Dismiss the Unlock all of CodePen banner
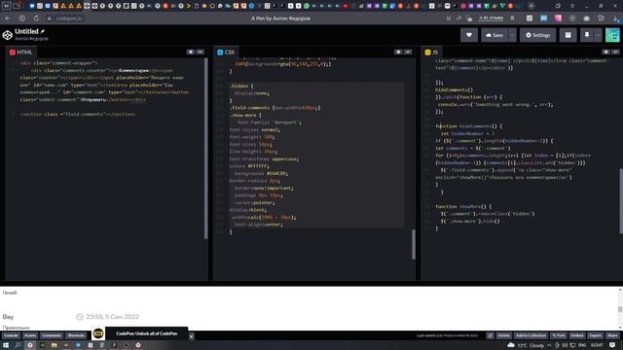 191,336
